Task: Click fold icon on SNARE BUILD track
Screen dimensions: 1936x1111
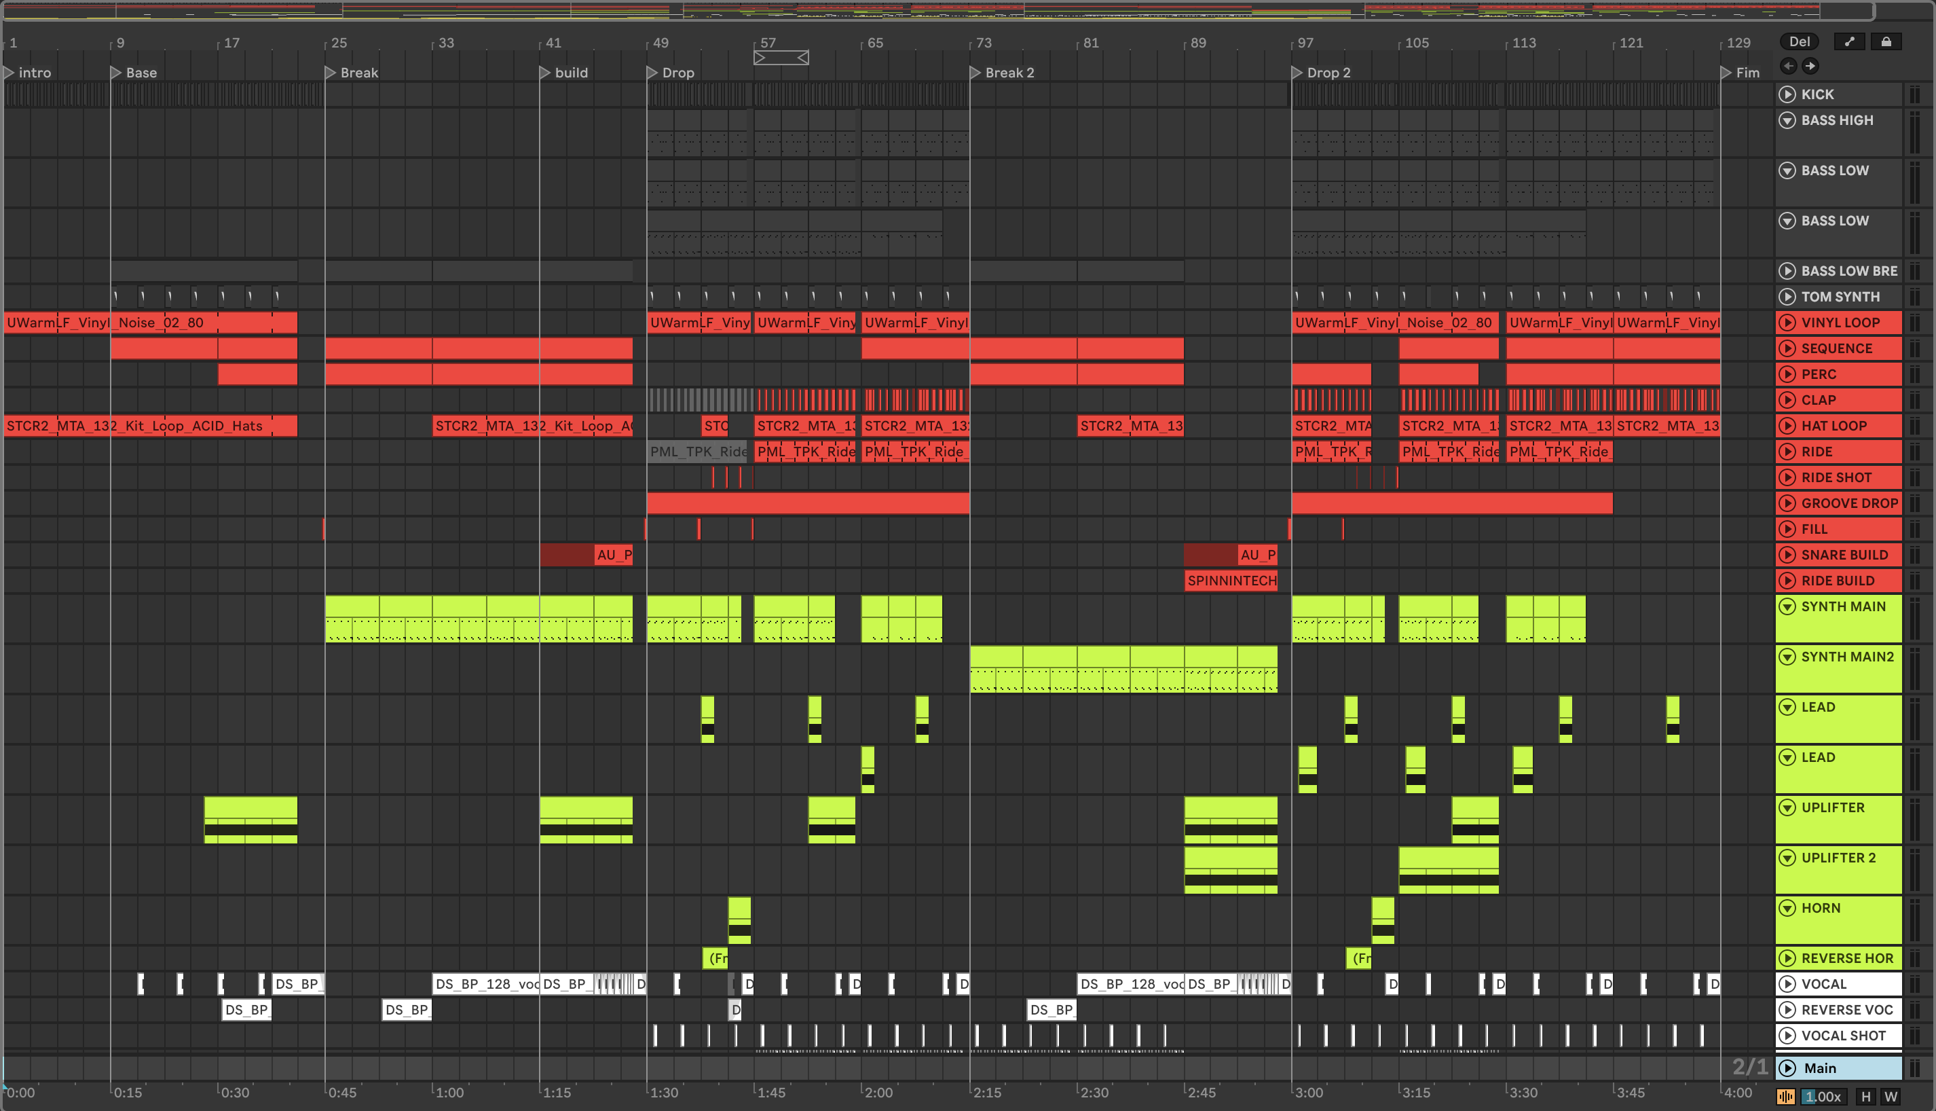Action: 1787,555
